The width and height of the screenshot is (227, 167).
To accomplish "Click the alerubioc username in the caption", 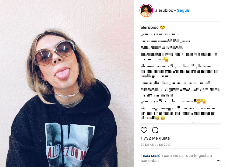I will (x=150, y=27).
